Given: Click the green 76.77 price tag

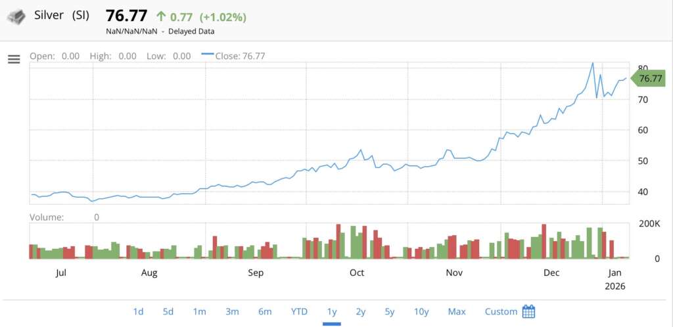Looking at the screenshot, I should [x=649, y=79].
